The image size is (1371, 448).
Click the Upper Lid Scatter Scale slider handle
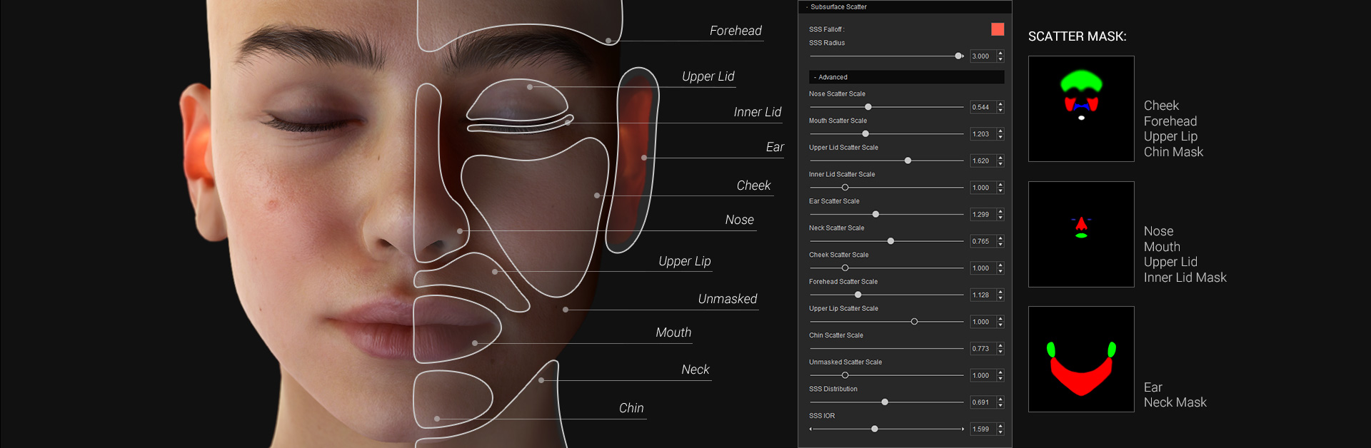908,161
